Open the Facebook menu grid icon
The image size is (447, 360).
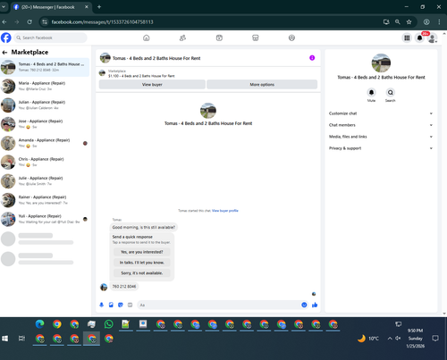(x=407, y=38)
